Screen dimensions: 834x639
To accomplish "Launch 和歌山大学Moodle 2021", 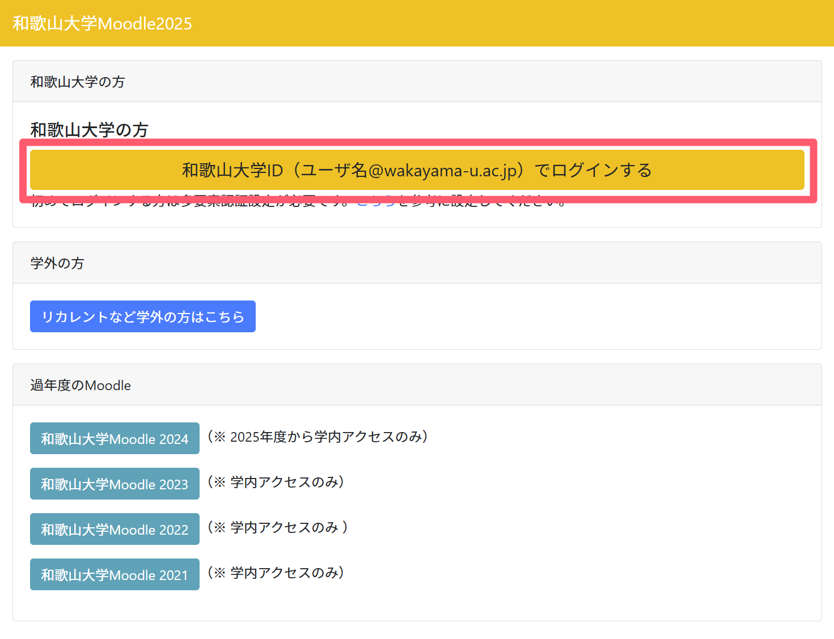I will point(115,574).
